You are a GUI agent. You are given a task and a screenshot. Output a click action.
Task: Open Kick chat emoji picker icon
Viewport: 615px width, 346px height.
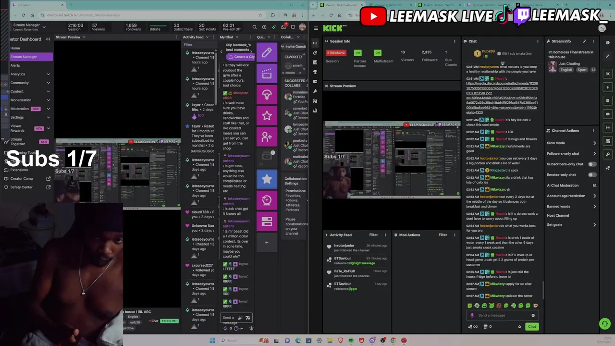533,315
